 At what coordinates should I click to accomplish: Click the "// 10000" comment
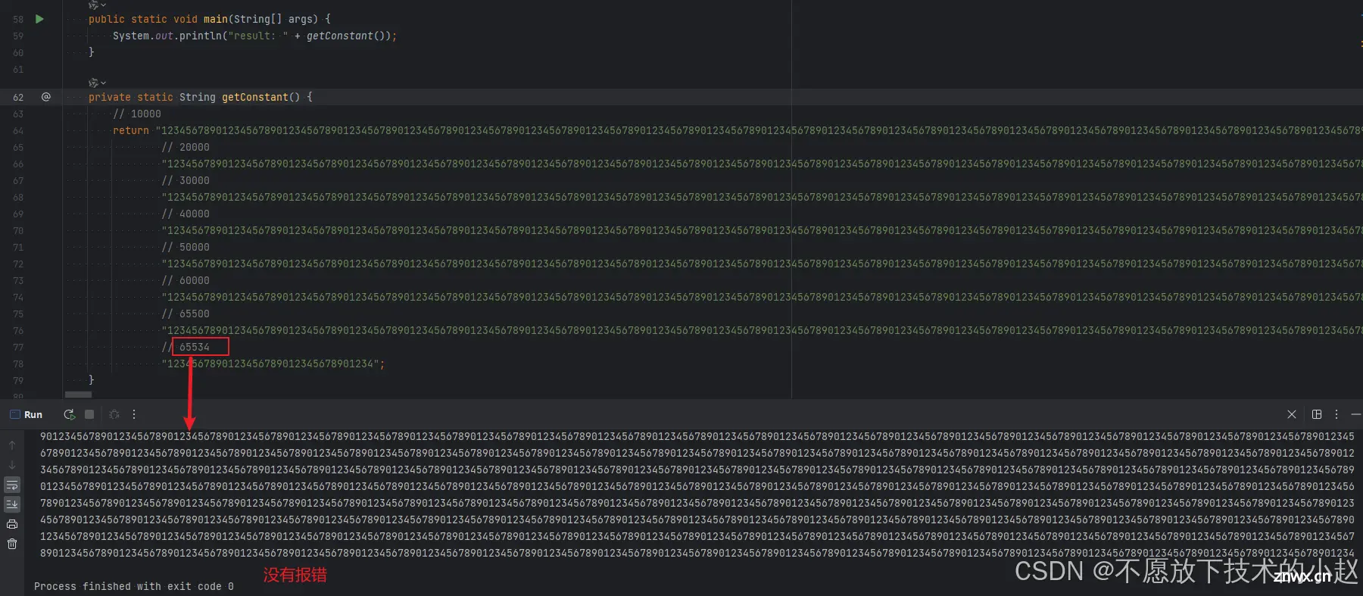[137, 114]
